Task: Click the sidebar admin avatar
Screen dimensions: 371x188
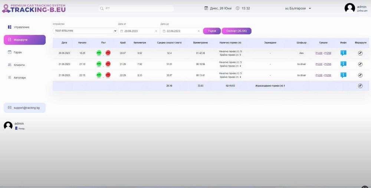Action: point(8,126)
